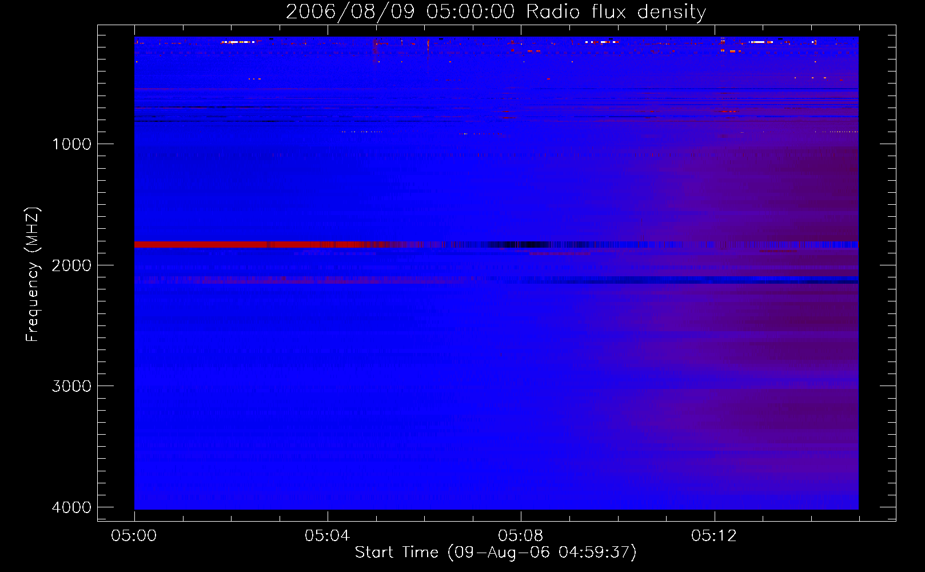Click the 05:12 time tick label
The width and height of the screenshot is (925, 572).
point(714,536)
